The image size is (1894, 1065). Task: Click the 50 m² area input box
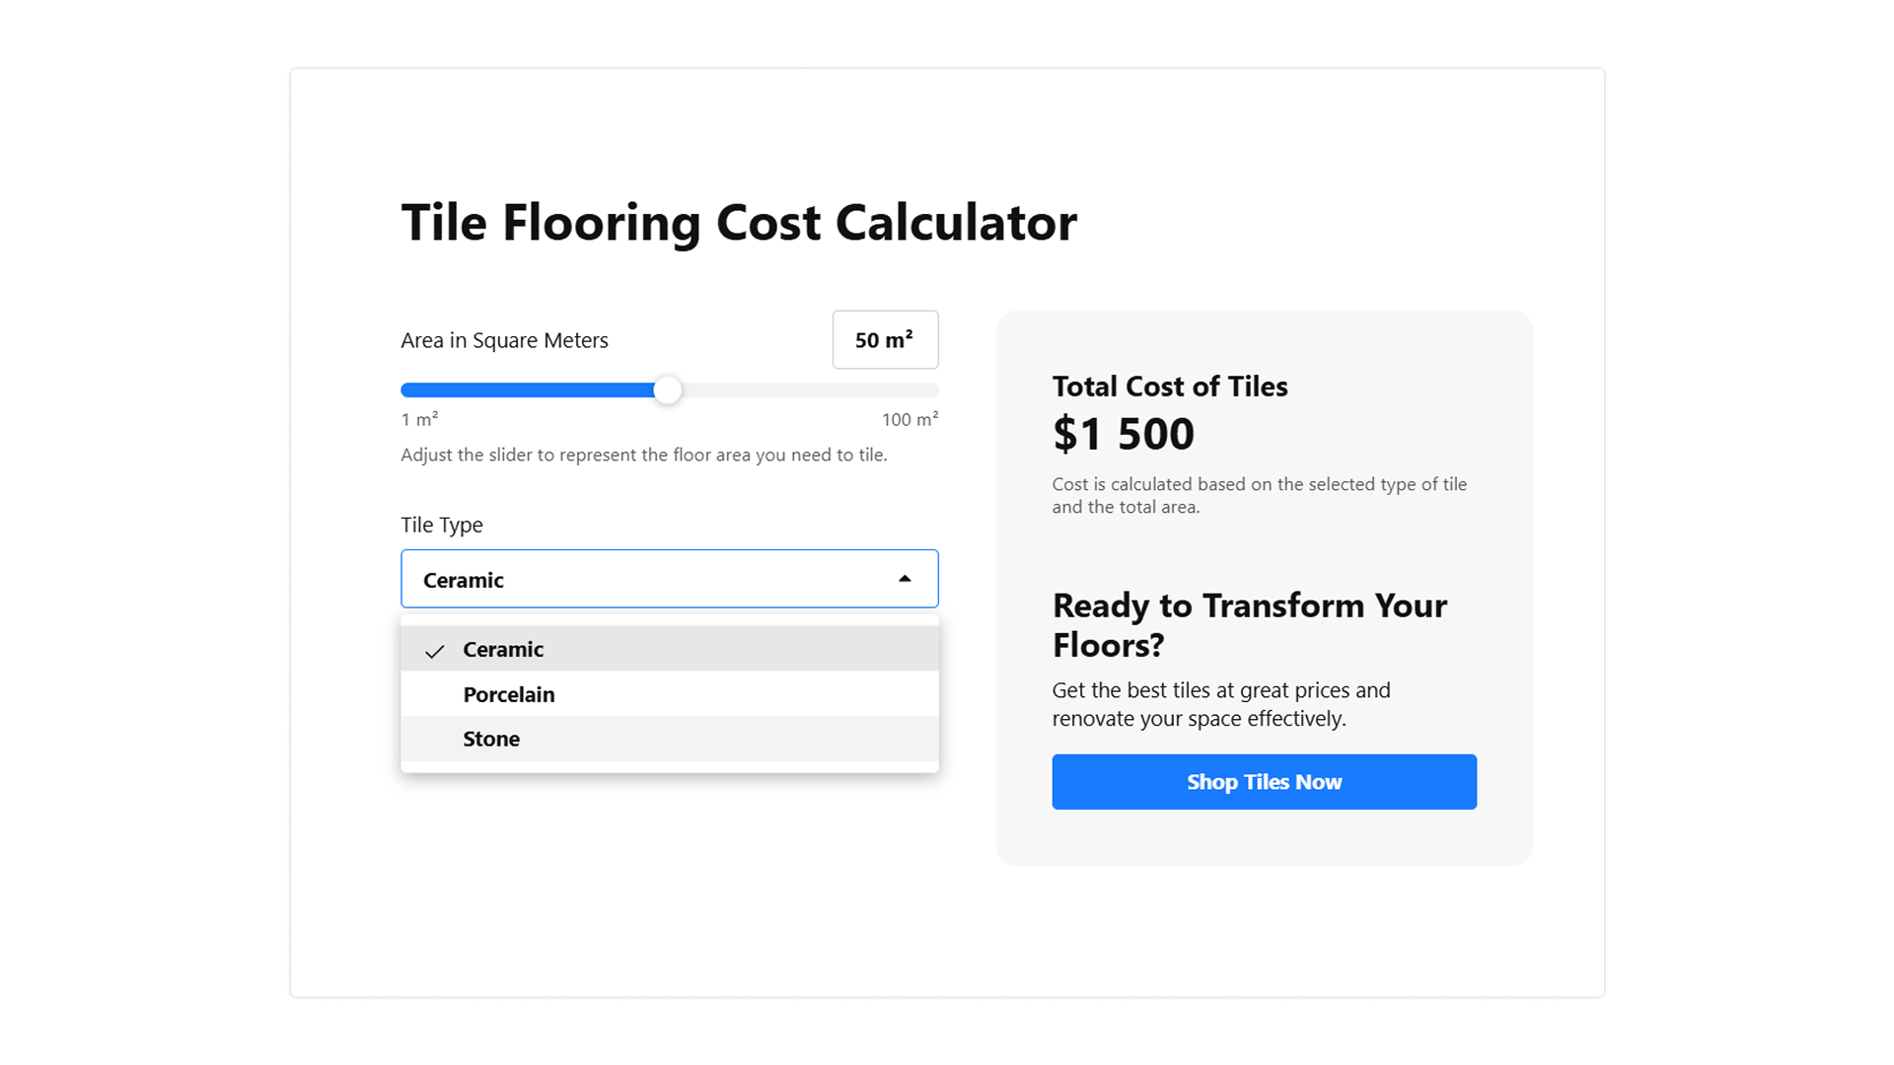point(885,340)
